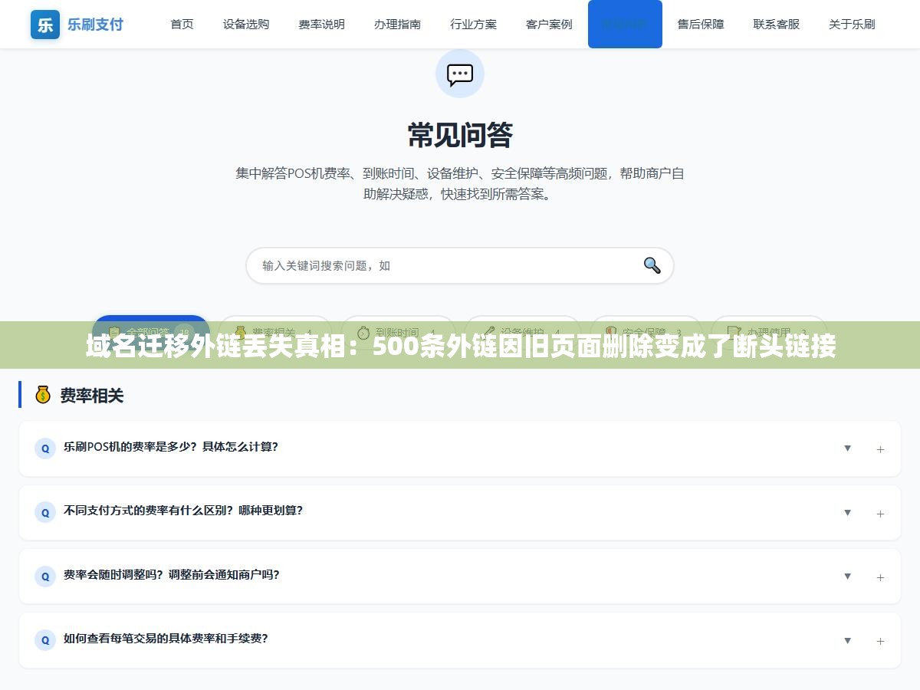The height and width of the screenshot is (690, 920).
Task: Open the 设备选购 nav item
Action: (x=246, y=25)
